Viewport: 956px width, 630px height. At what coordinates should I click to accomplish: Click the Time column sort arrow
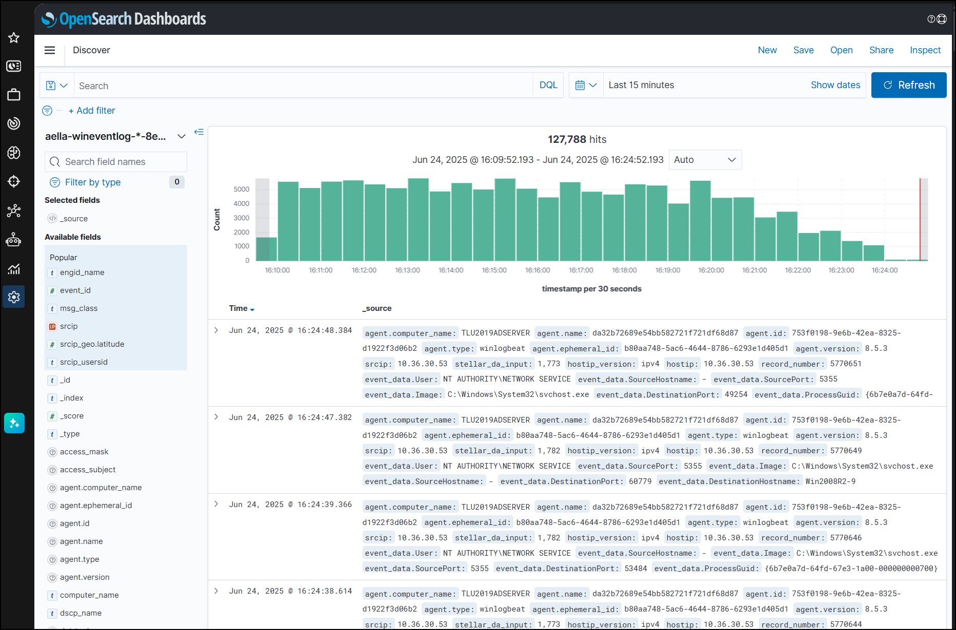(252, 309)
